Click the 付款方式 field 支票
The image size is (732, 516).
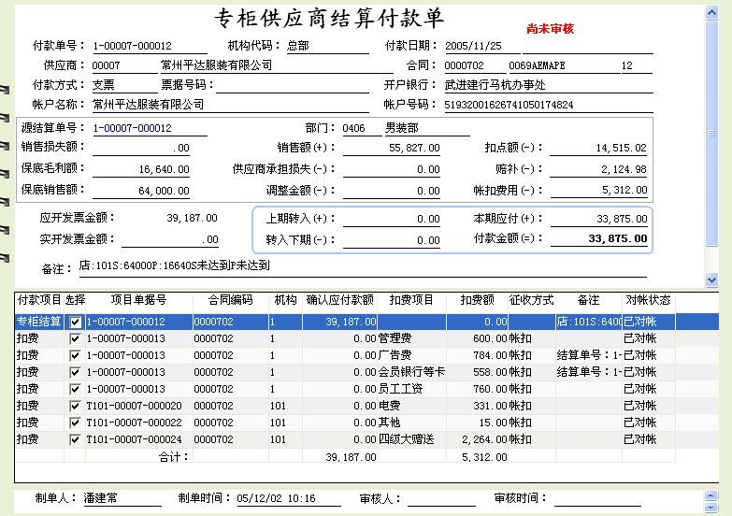click(124, 85)
